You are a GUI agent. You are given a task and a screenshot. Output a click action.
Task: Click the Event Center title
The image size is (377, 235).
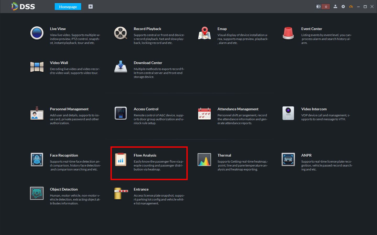[x=312, y=29]
